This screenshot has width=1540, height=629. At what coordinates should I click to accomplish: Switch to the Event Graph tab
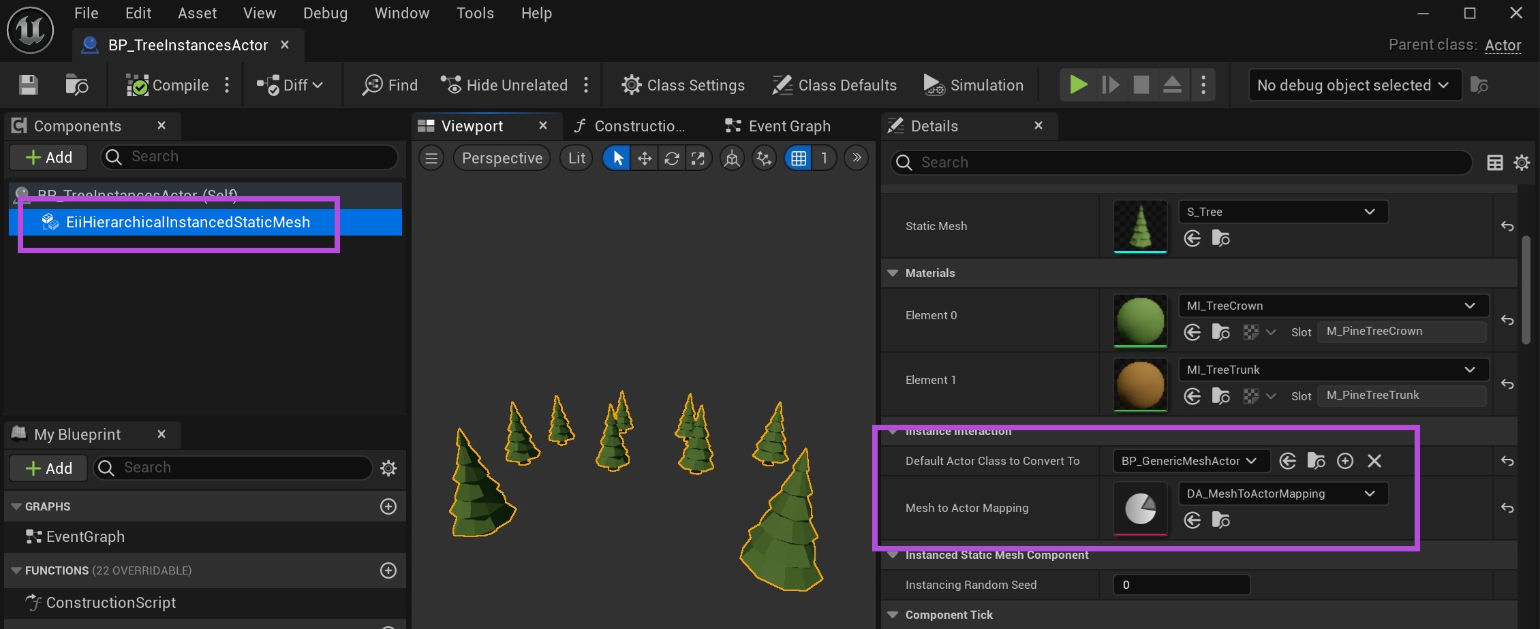pyautogui.click(x=779, y=126)
